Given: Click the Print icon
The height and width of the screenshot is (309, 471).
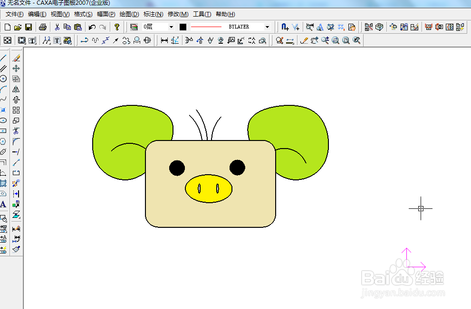Looking at the screenshot, I should point(43,27).
